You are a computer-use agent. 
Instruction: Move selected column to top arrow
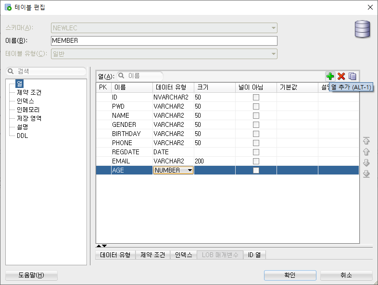pos(366,141)
